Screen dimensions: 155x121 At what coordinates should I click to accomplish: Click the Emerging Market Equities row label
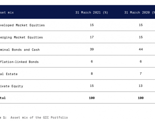point(21,37)
